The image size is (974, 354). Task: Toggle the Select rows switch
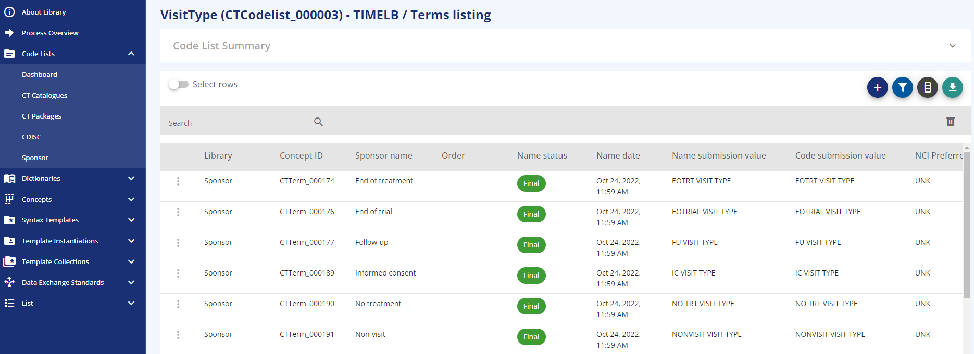click(178, 84)
